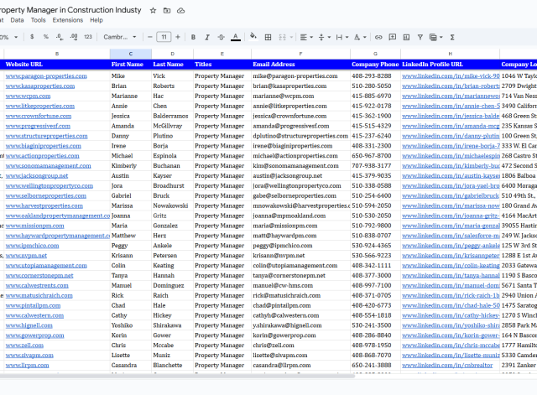Screen dimensions: 537x395
Task: Open the Help menu
Action: tap(96, 20)
